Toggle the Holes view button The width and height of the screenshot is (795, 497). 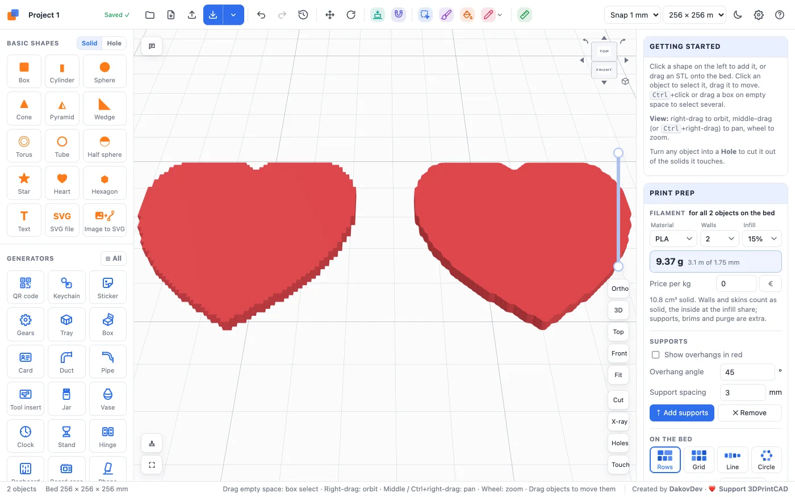click(619, 443)
